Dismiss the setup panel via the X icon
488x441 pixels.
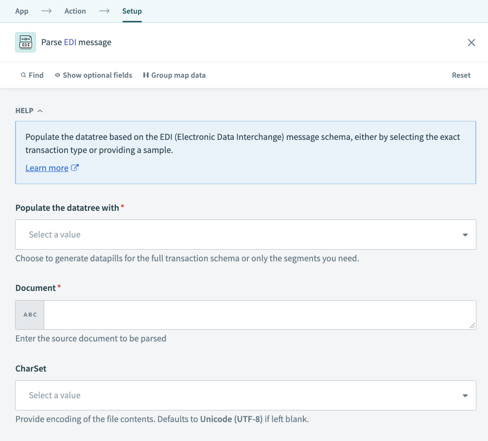point(471,42)
